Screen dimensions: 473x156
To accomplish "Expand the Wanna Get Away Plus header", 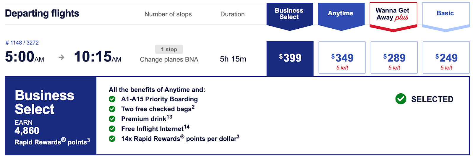I will pyautogui.click(x=393, y=14).
